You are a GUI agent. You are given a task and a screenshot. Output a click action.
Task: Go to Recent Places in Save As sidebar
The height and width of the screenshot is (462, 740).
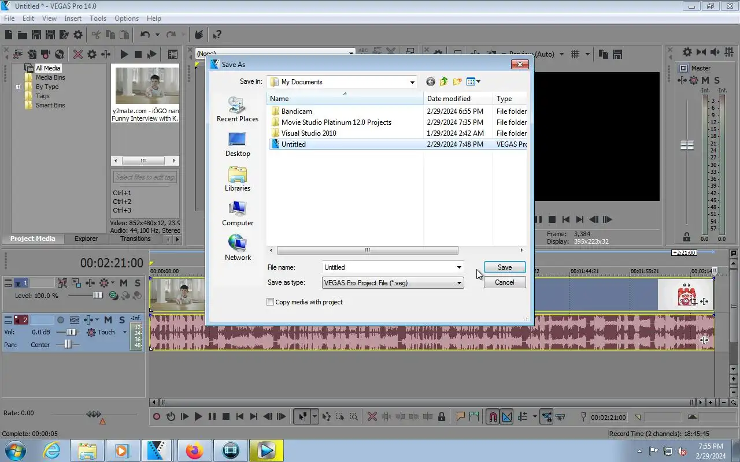click(238, 109)
